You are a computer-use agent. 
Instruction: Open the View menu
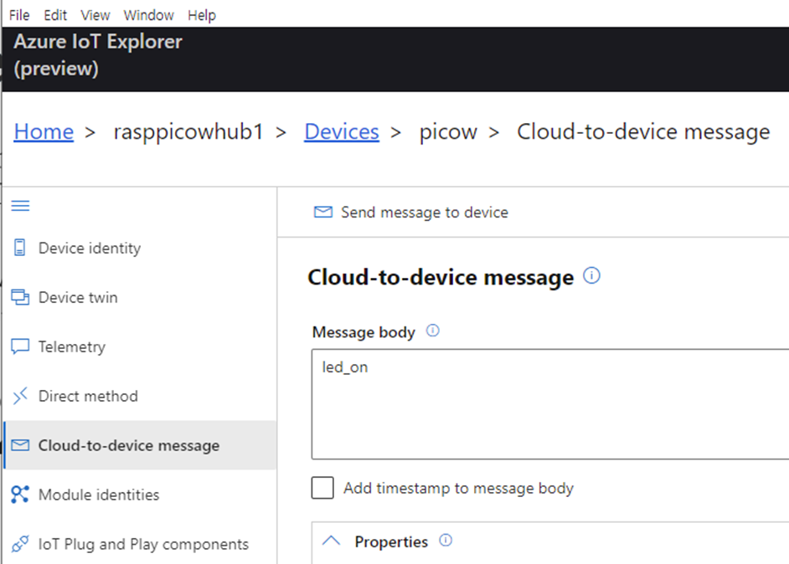[x=95, y=15]
